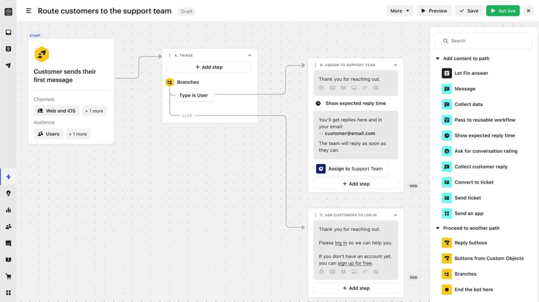Open the emoji picker in the support message
The image size is (539, 302).
[x=321, y=88]
